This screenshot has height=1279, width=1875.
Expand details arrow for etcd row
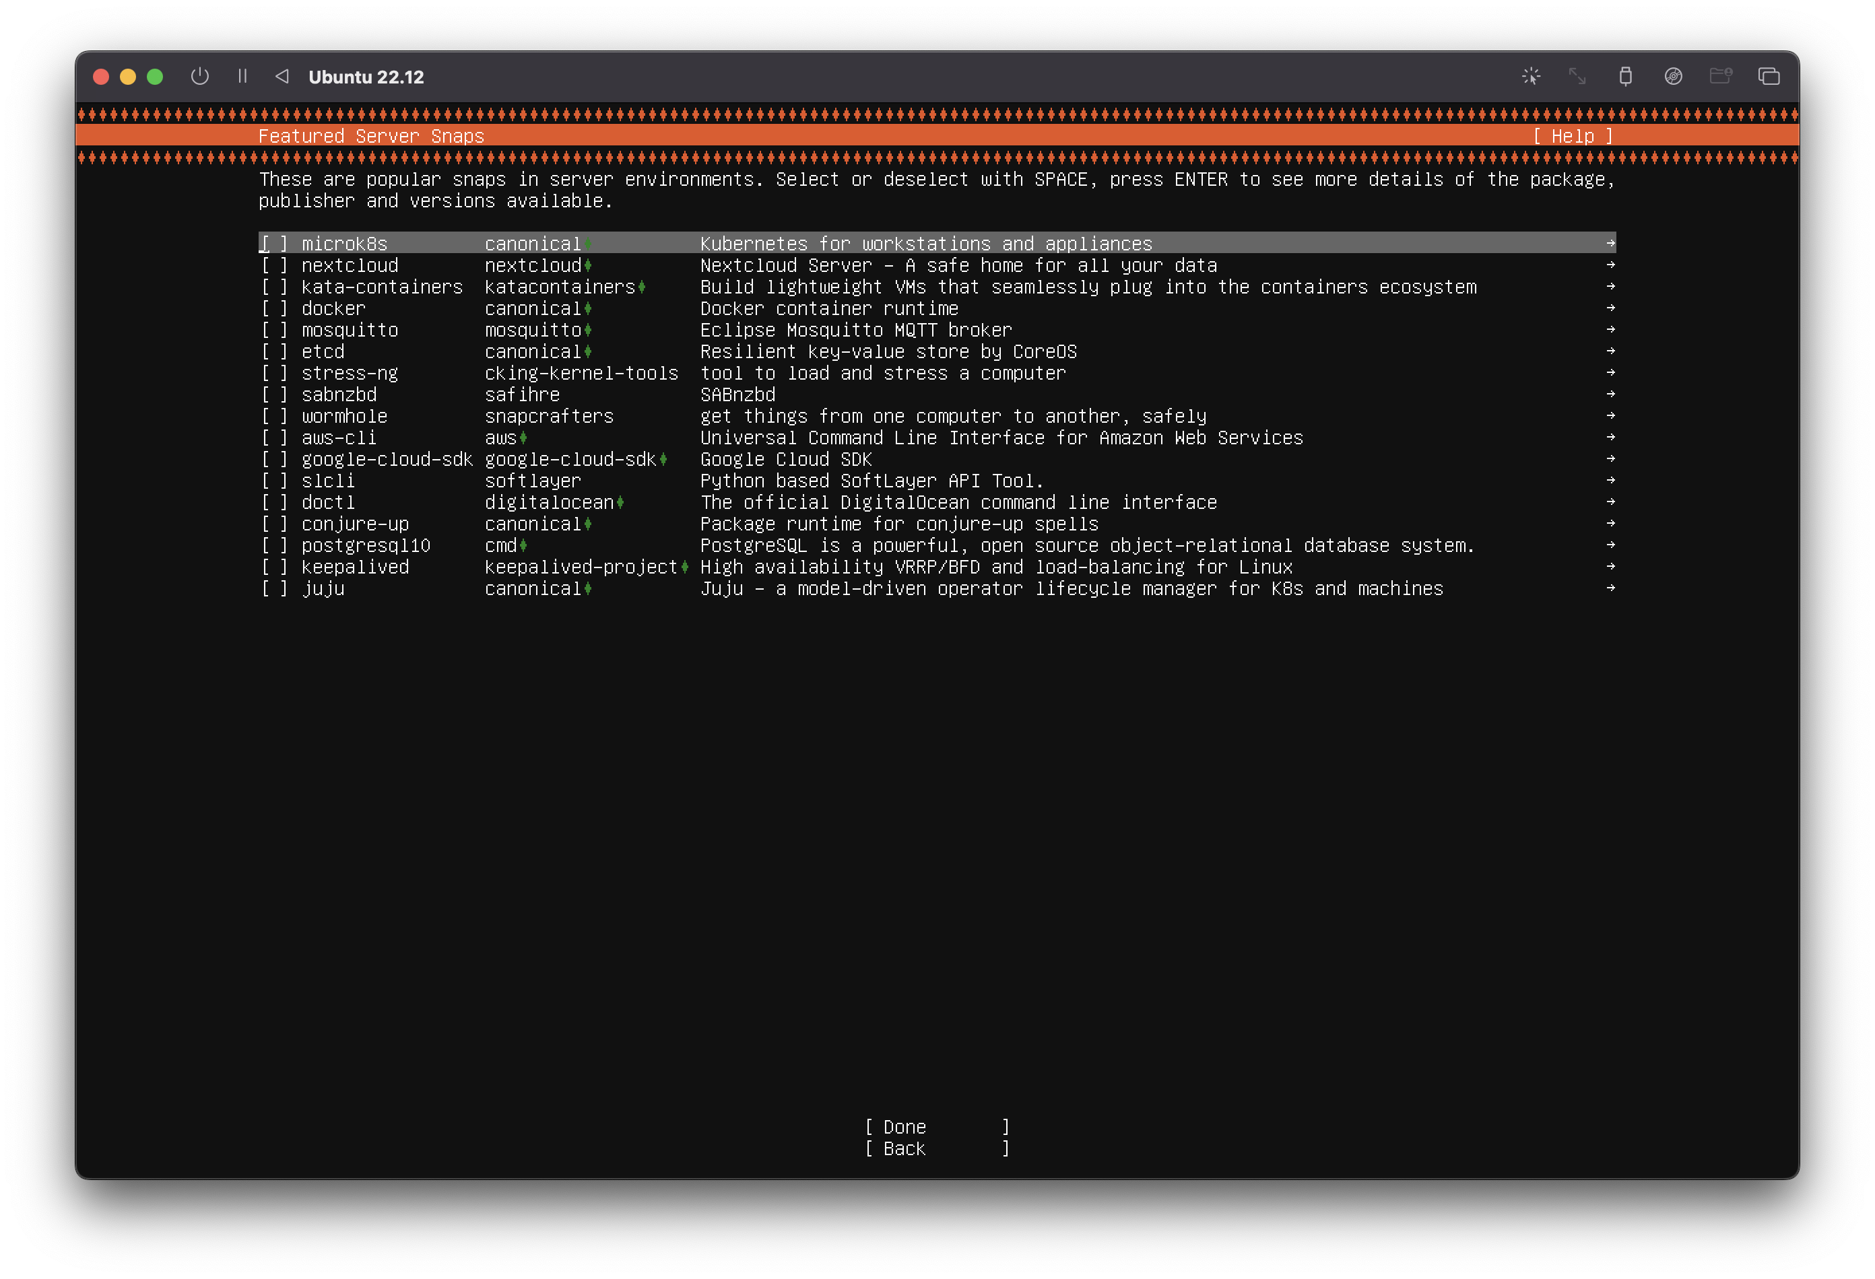click(x=1610, y=351)
